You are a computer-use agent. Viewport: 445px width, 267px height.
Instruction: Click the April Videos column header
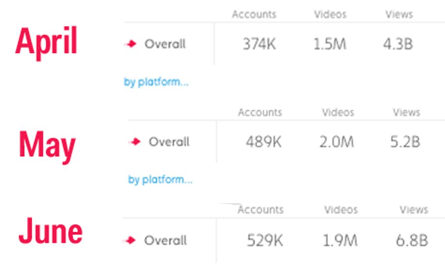tap(330, 14)
